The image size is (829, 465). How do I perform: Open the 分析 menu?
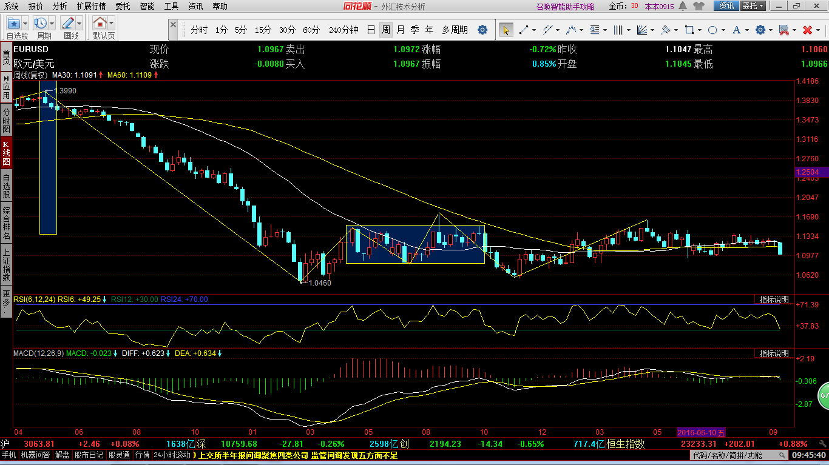60,6
